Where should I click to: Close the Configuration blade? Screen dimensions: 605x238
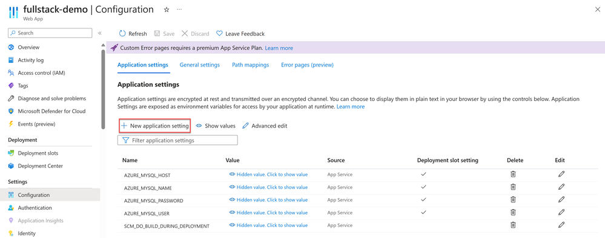coord(597,10)
